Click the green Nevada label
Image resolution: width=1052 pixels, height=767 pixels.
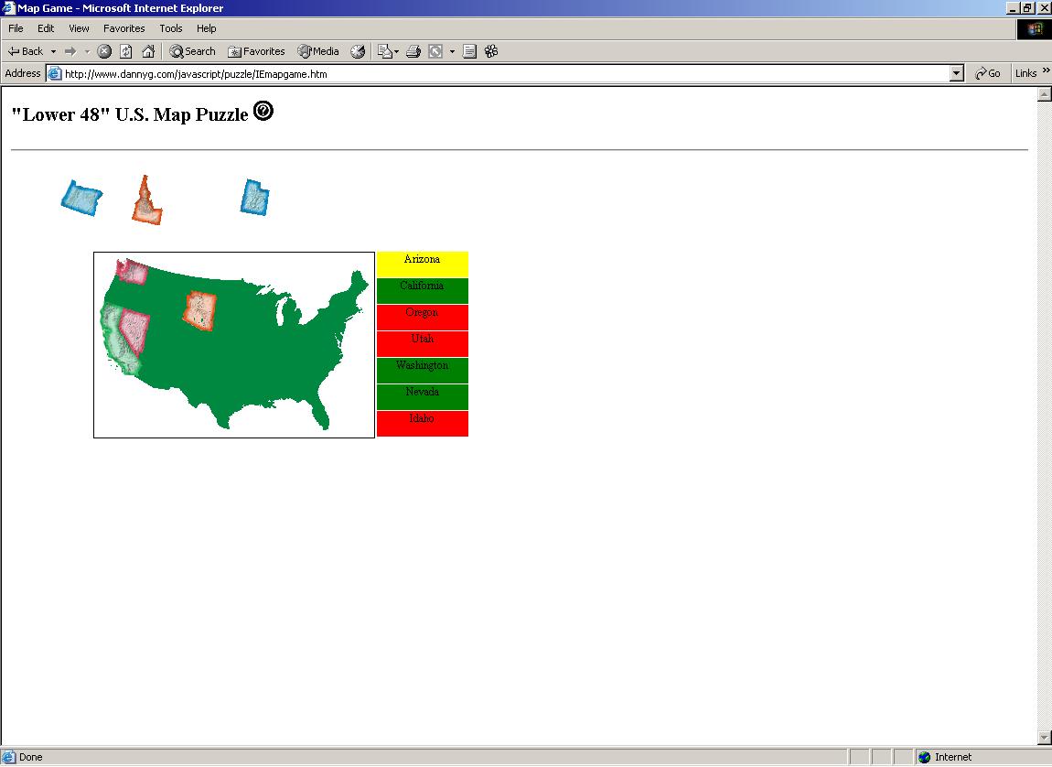tap(423, 396)
